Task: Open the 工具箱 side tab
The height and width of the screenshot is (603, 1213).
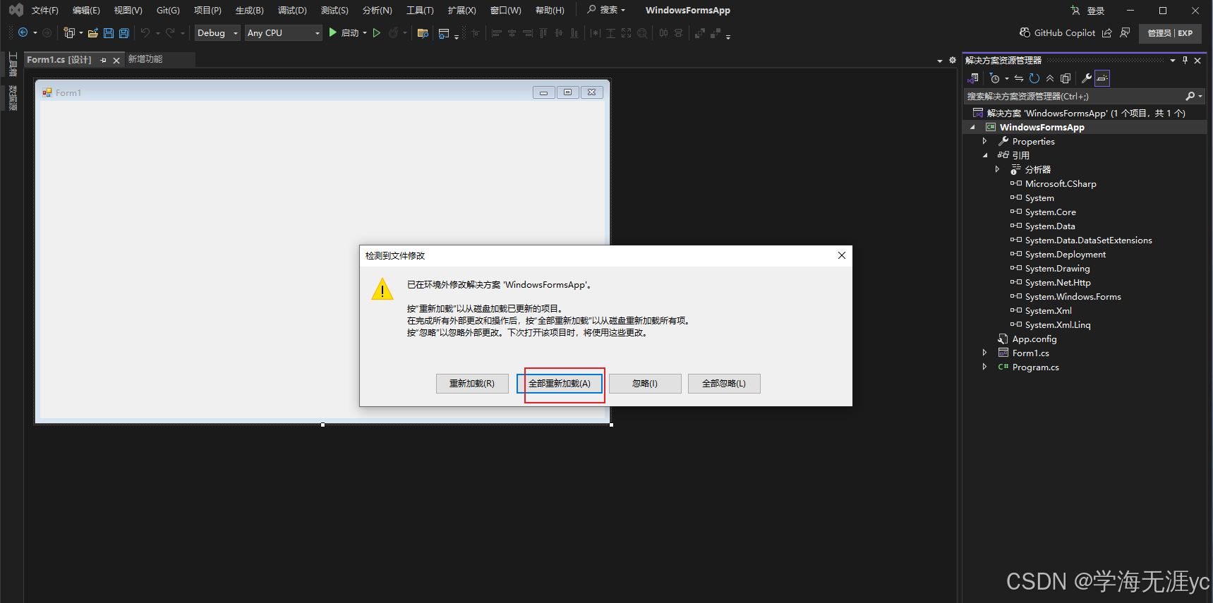Action: (12, 64)
